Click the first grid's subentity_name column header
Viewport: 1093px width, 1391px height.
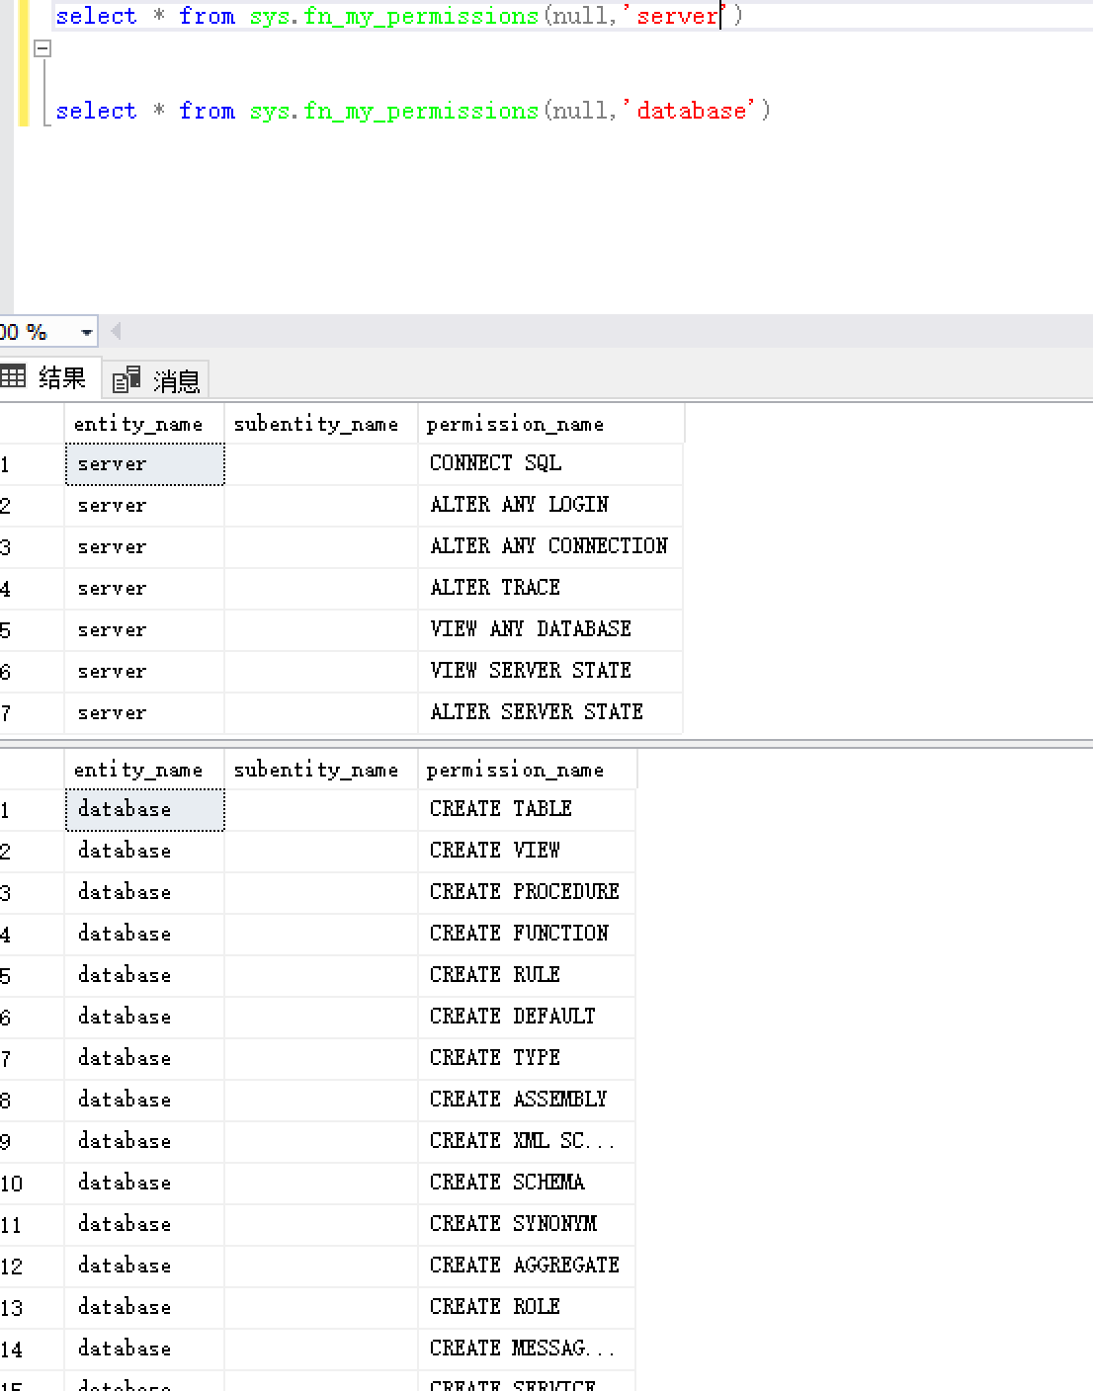click(x=321, y=424)
